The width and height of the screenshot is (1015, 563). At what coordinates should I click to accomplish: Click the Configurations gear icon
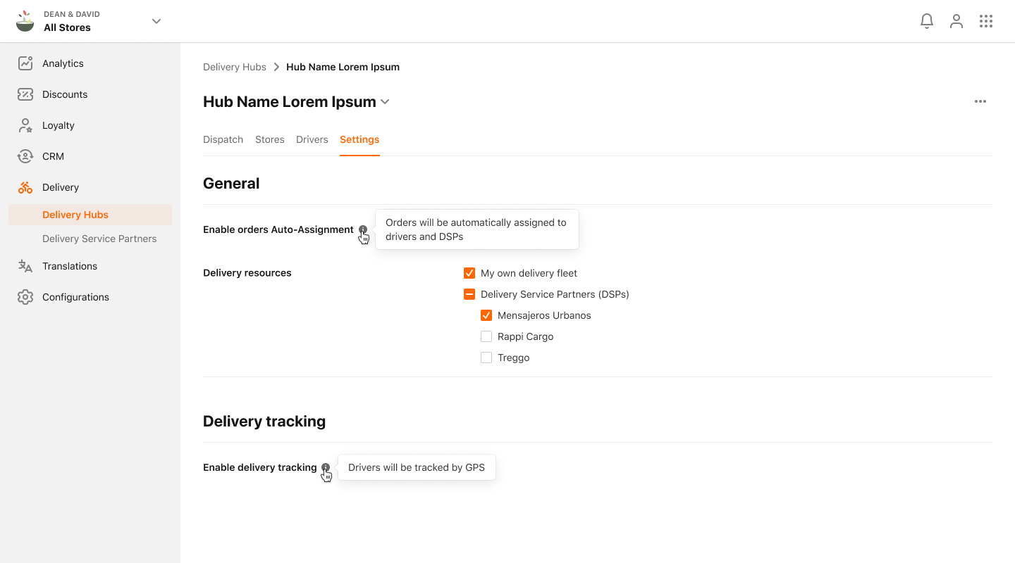click(25, 296)
